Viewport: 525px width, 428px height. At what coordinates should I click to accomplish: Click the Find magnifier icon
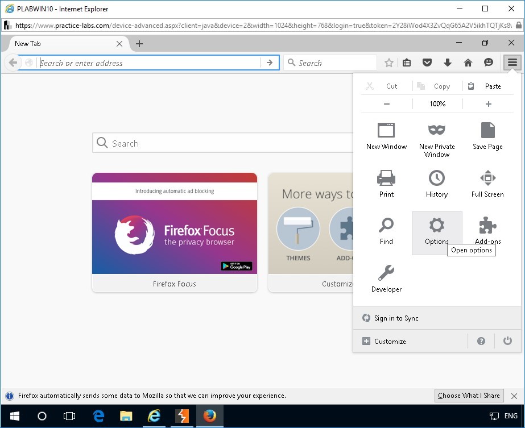click(386, 226)
